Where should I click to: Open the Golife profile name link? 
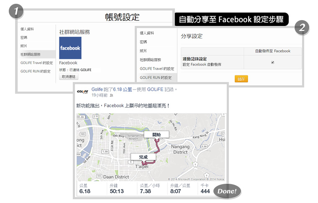[x=97, y=90]
